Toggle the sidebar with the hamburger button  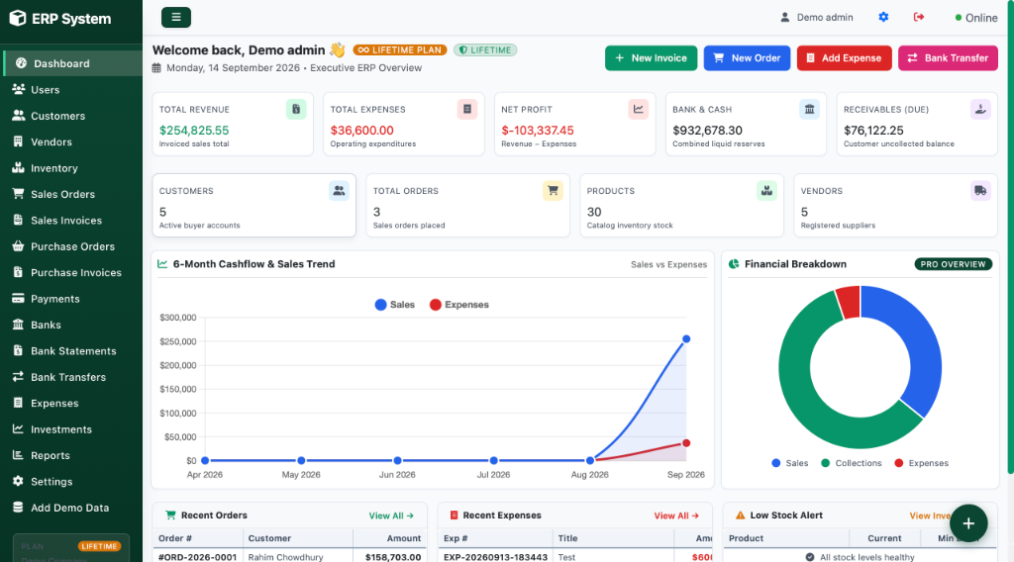176,18
